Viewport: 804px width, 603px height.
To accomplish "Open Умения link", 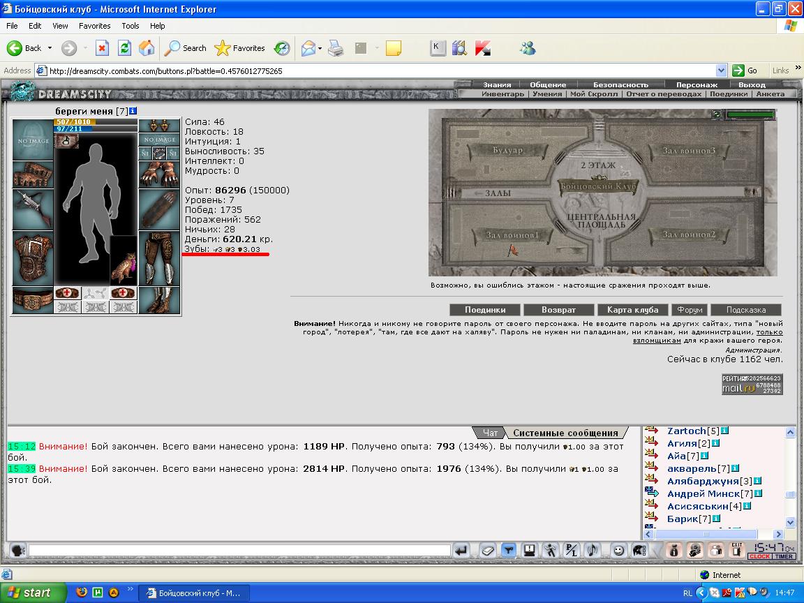I will 547,94.
